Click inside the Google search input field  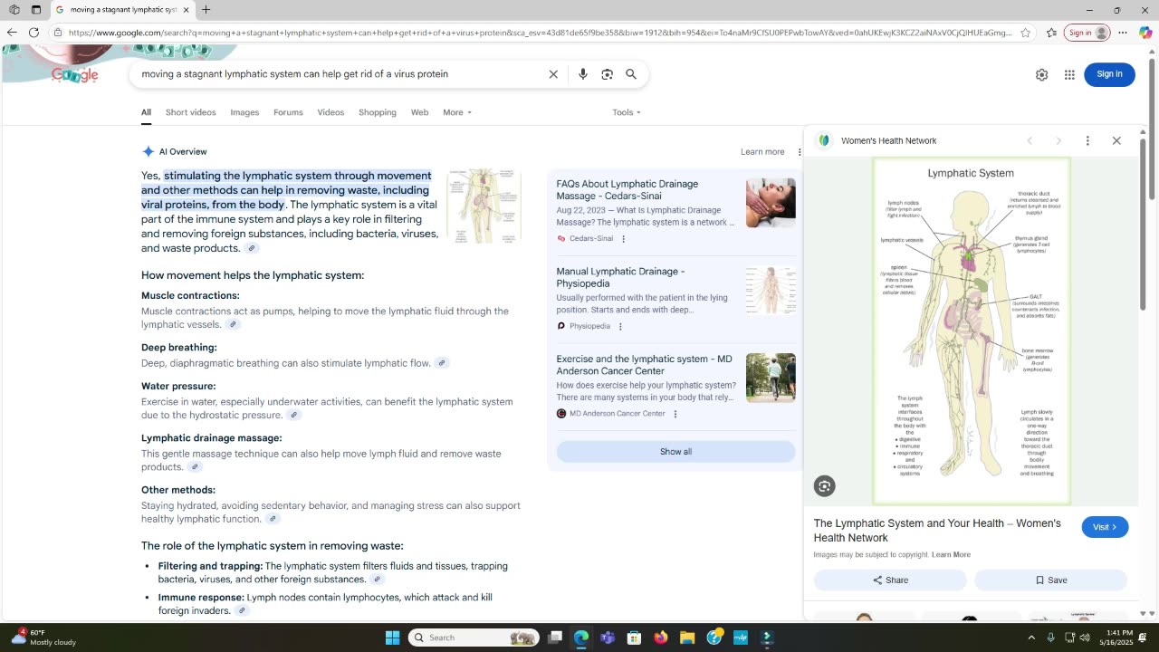(340, 74)
